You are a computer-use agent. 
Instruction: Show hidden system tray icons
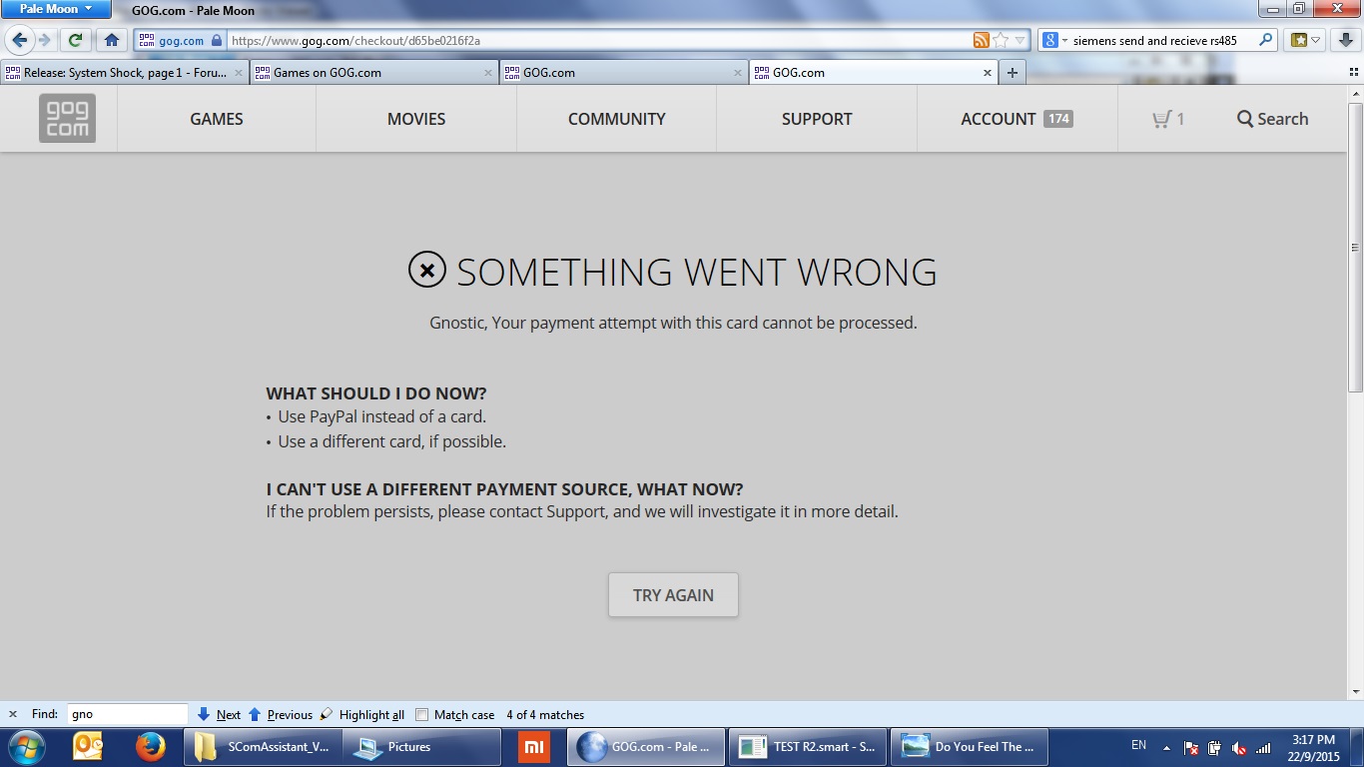[x=1165, y=746]
